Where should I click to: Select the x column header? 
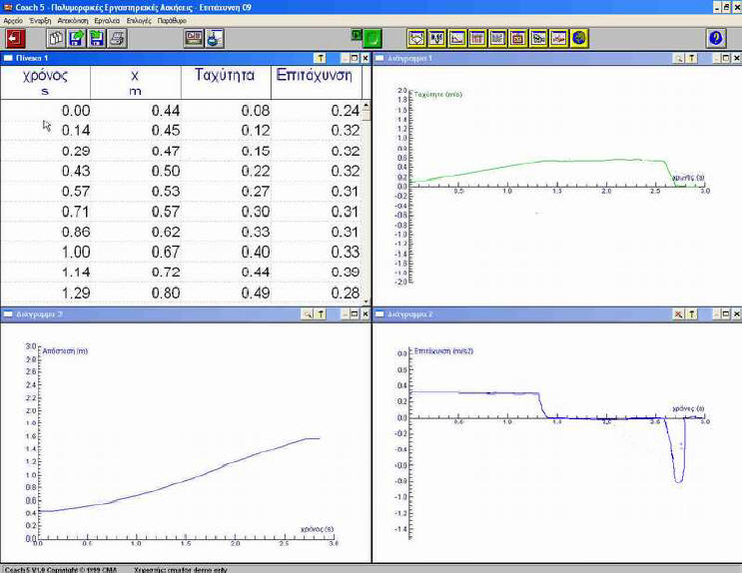click(136, 82)
